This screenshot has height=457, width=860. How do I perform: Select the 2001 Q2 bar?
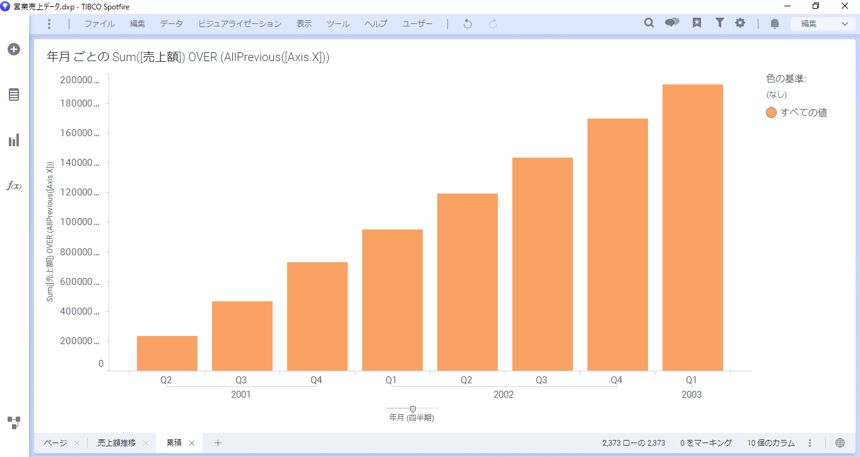[x=167, y=353]
